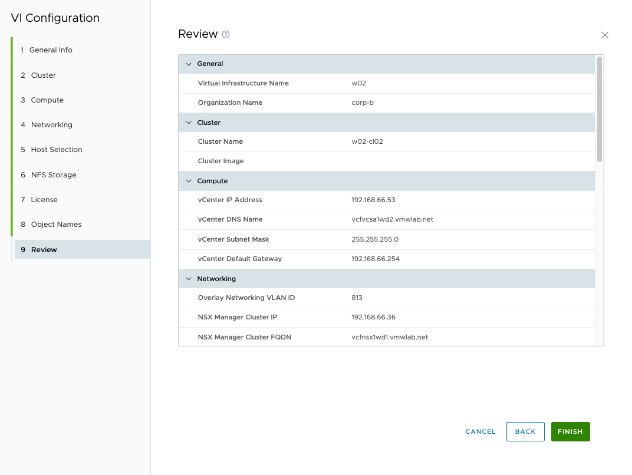Select the corp-b organization value
The image size is (632, 475).
click(363, 103)
